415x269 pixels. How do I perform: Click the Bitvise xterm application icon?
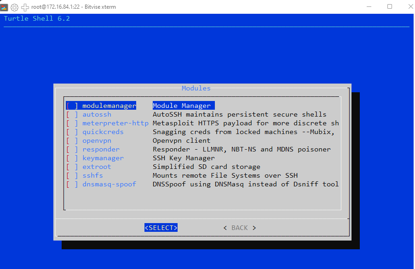click(4, 7)
